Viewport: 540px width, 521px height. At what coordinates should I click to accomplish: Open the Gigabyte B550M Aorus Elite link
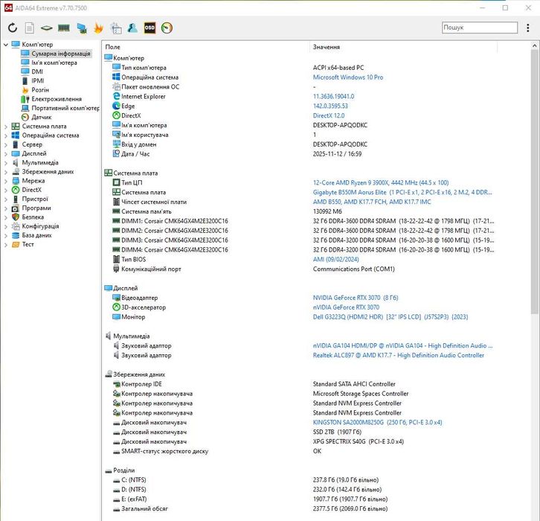pos(402,192)
